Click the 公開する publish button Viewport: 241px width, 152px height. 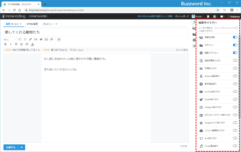tap(11, 147)
